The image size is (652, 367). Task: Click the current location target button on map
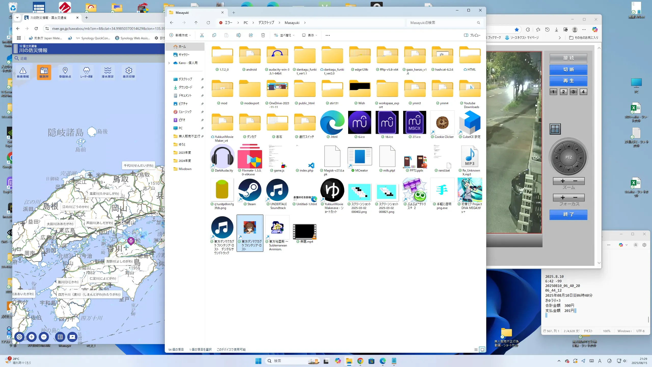[19, 337]
